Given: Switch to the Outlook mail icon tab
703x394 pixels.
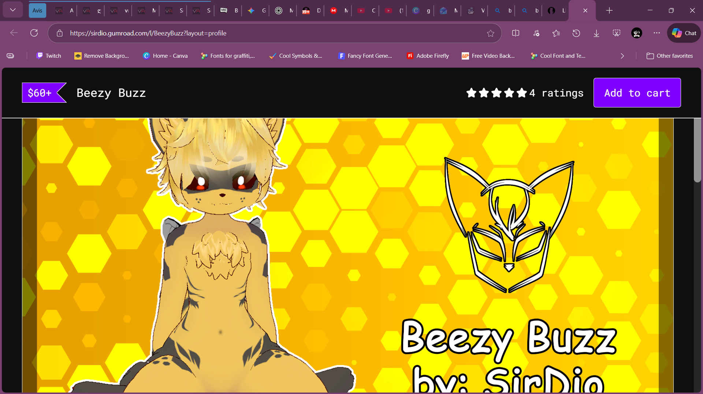Looking at the screenshot, I should 448,11.
